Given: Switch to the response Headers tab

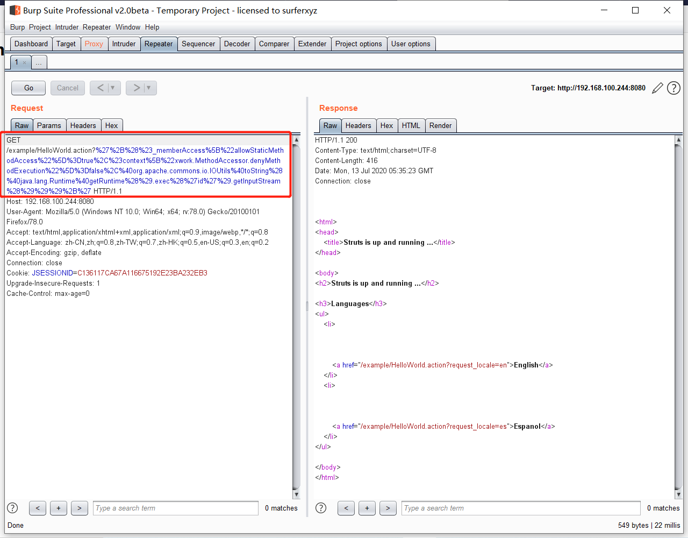Looking at the screenshot, I should tap(359, 125).
